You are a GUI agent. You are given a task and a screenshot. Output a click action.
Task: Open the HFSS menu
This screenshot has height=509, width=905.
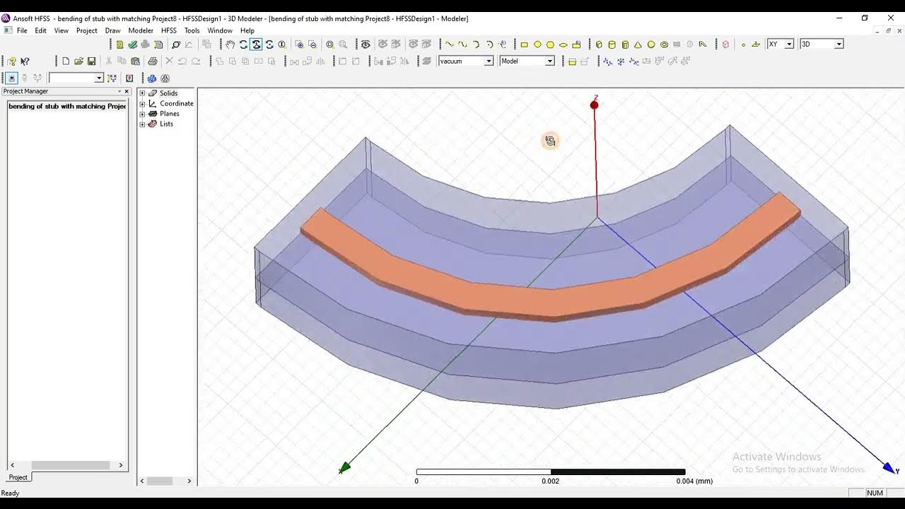[169, 31]
